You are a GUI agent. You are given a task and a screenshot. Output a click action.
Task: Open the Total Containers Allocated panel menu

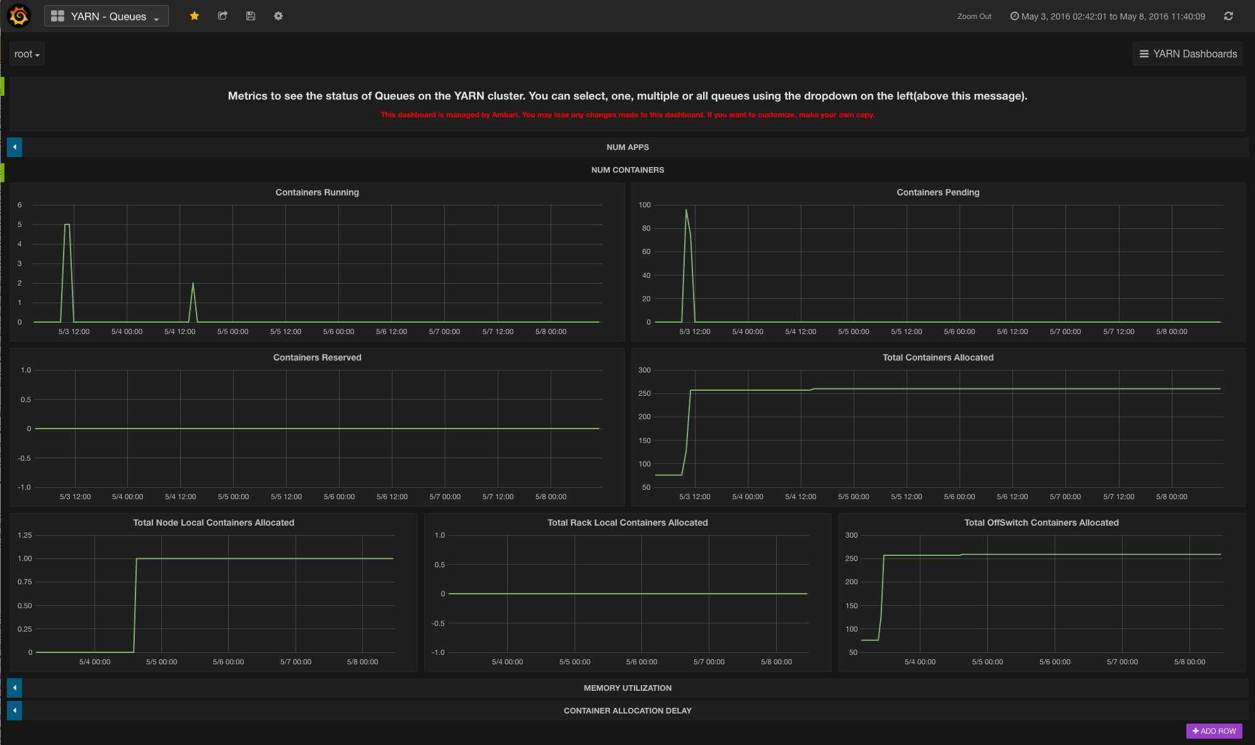point(938,357)
